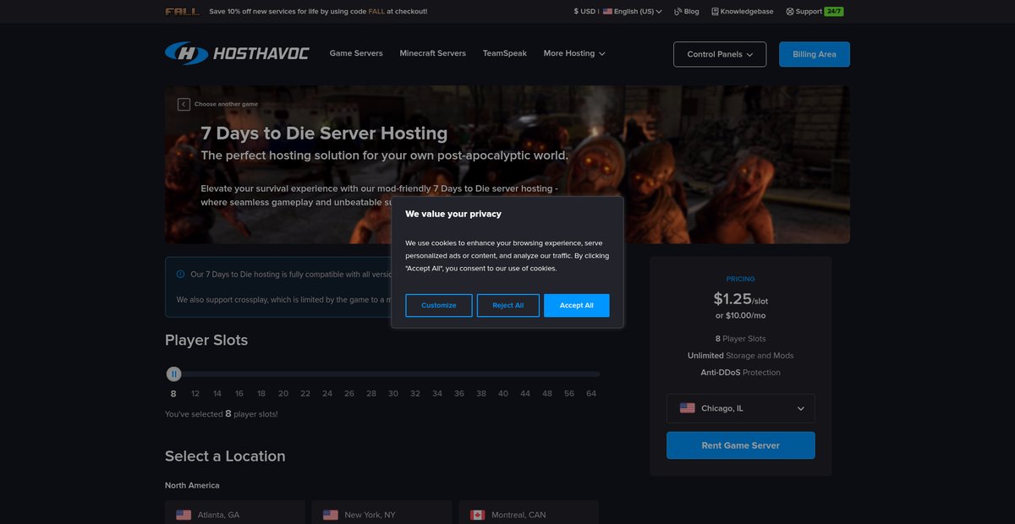Open the Chicago, IL location dropdown
The height and width of the screenshot is (524, 1015).
pos(741,408)
